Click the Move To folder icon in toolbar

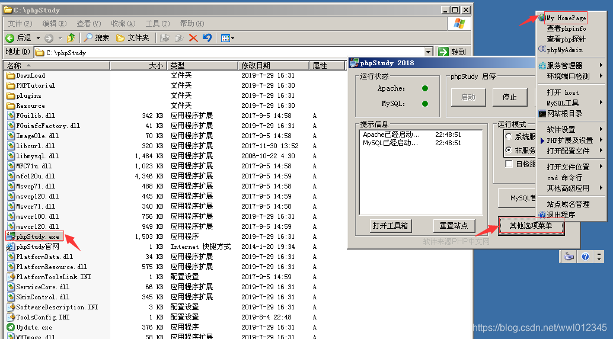click(165, 38)
